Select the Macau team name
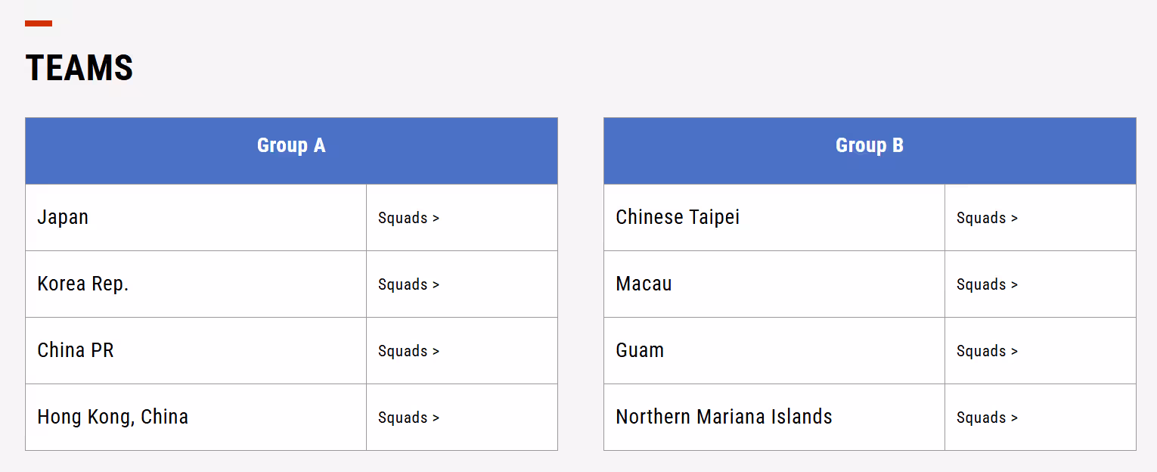Image resolution: width=1157 pixels, height=472 pixels. coord(644,284)
